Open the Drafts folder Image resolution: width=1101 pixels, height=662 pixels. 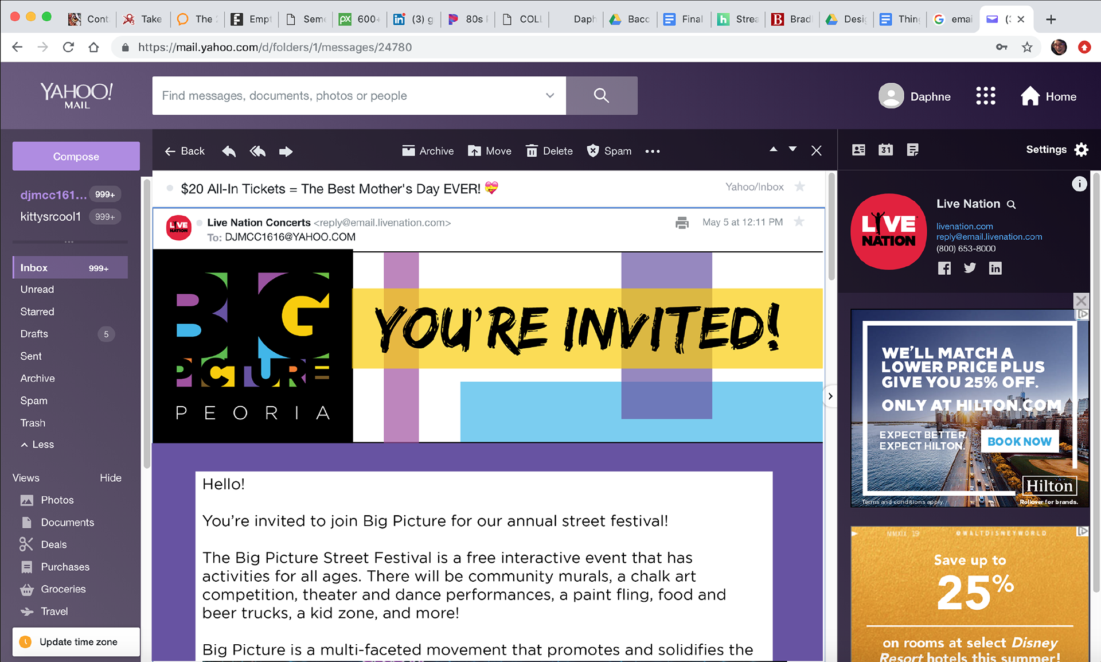34,334
